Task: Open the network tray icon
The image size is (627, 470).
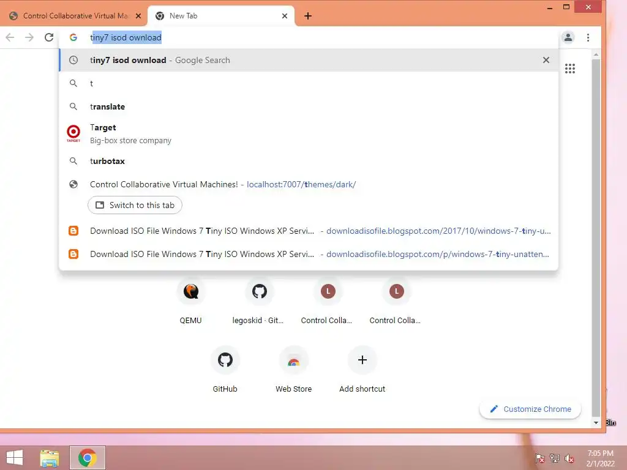Action: coord(554,458)
